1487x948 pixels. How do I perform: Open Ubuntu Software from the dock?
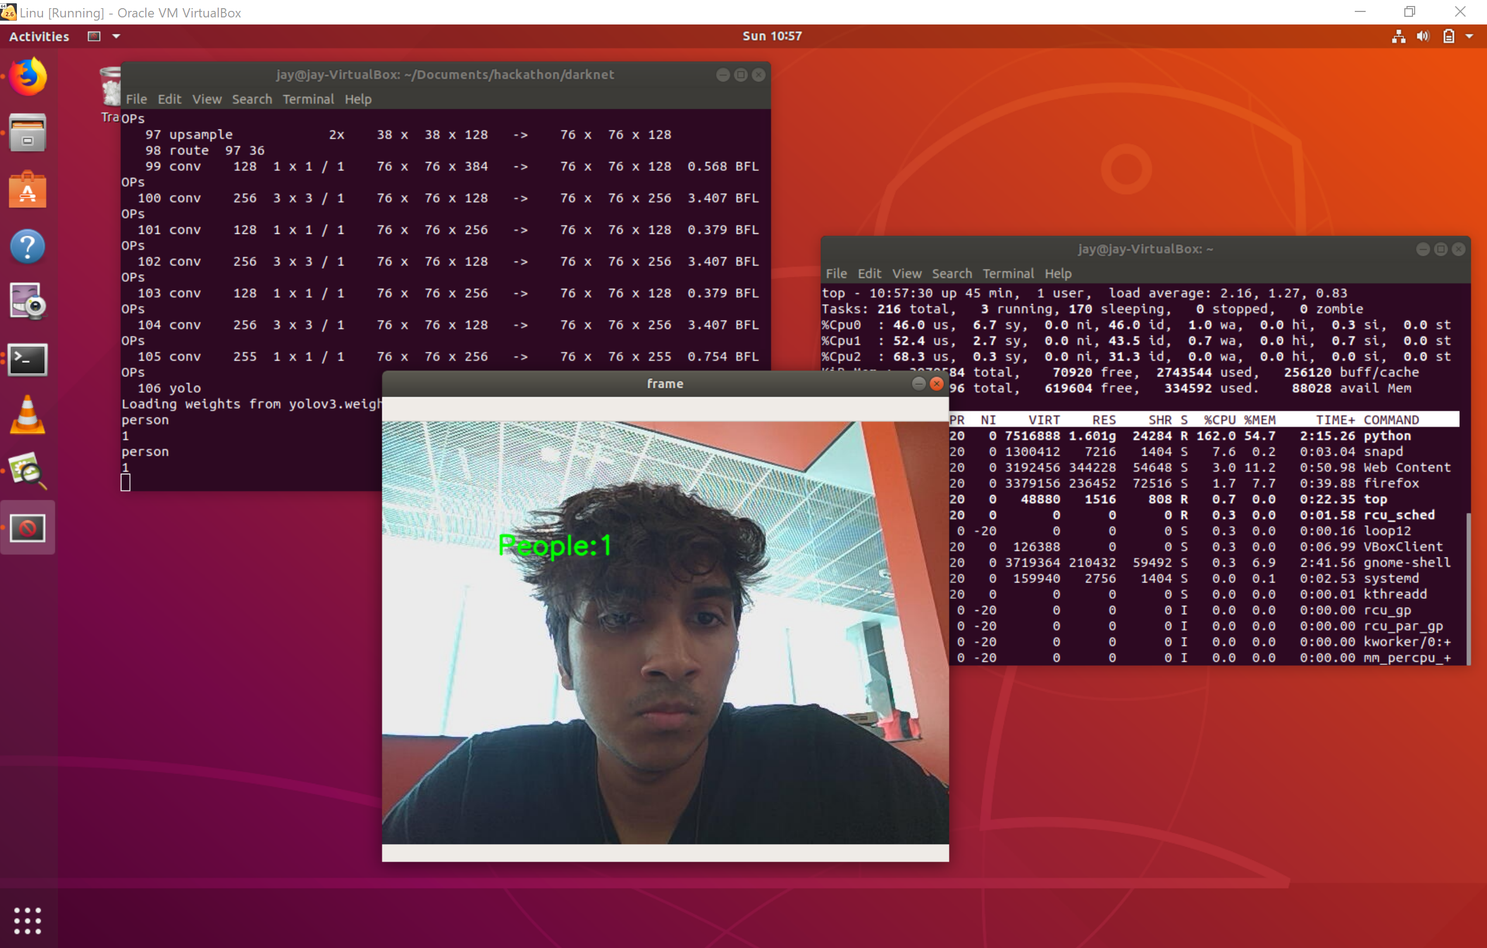(28, 189)
